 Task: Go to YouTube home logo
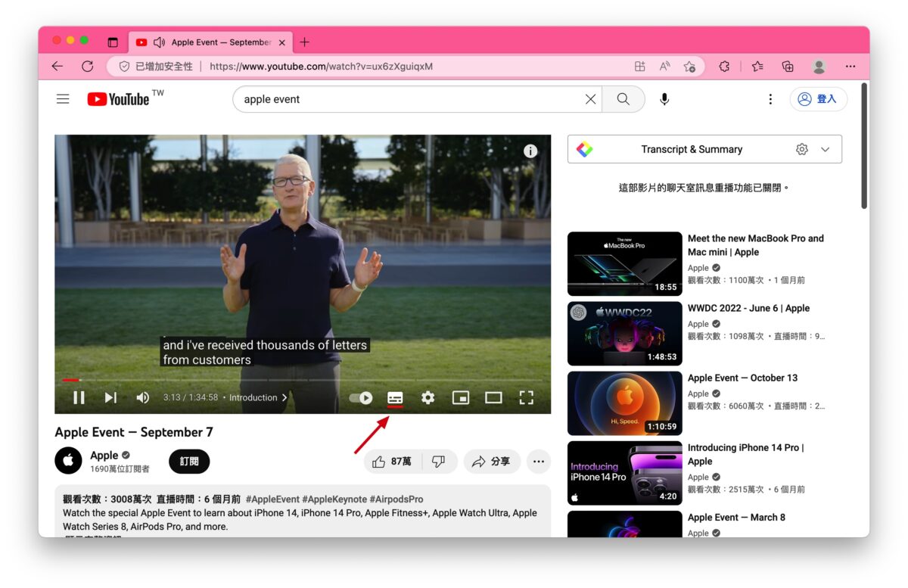tap(119, 99)
